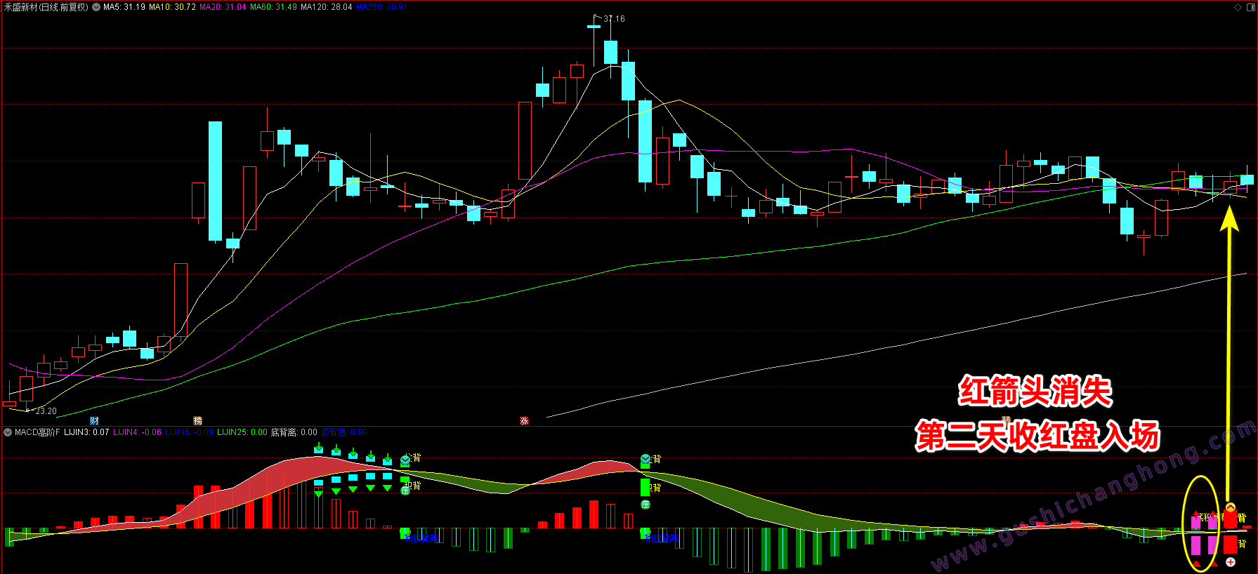Select the MA120: 28.04 legend label
This screenshot has width=1258, height=574.
coord(327,7)
